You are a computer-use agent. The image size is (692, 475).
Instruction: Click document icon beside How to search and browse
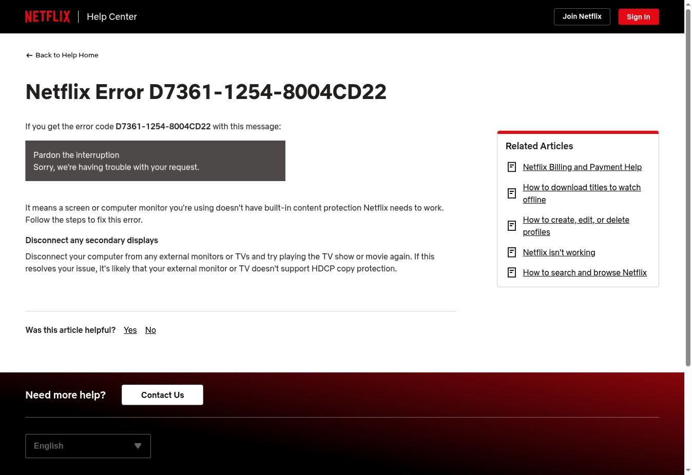[x=512, y=272]
